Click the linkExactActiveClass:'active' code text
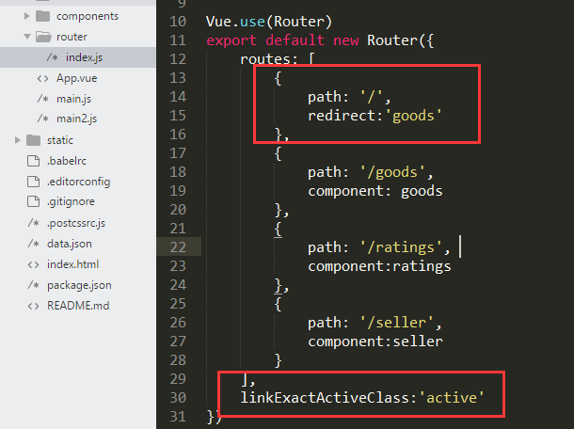574x429 pixels. pyautogui.click(x=362, y=398)
